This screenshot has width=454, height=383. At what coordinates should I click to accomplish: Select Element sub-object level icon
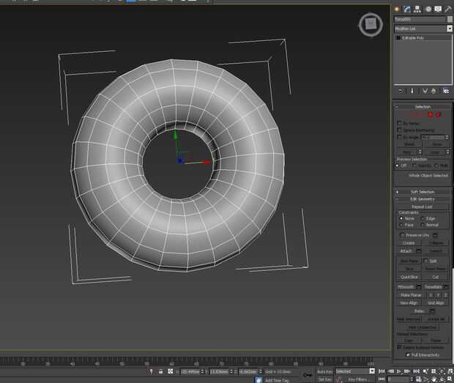[438, 114]
